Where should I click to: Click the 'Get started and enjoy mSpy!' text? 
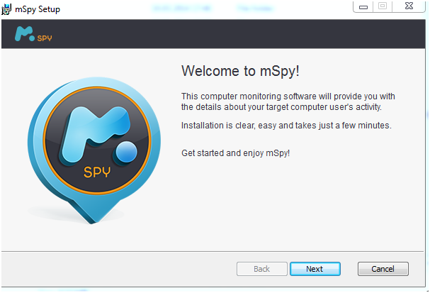[236, 153]
